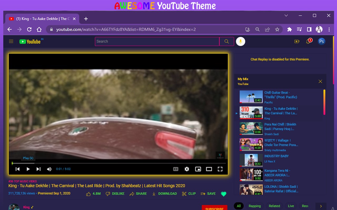Open the Chrome profile avatar

tap(319, 29)
